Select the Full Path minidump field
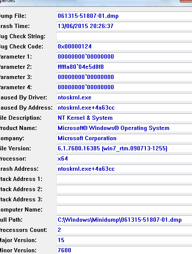Image resolution: width=192 pixels, height=254 pixels. click(124, 220)
